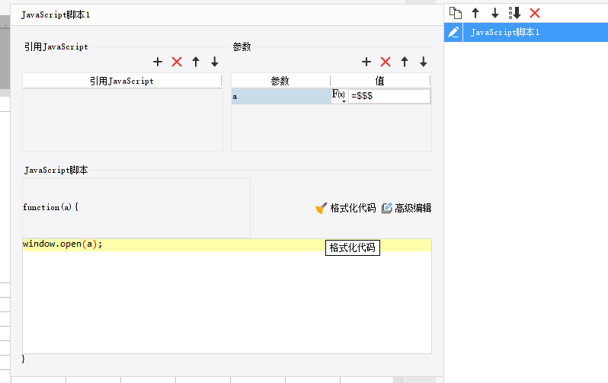
Task: Delete the selected referenced JavaScript entry
Action: click(177, 62)
